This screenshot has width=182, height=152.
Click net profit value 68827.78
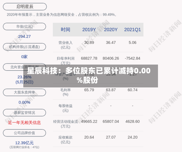[x=89, y=58]
